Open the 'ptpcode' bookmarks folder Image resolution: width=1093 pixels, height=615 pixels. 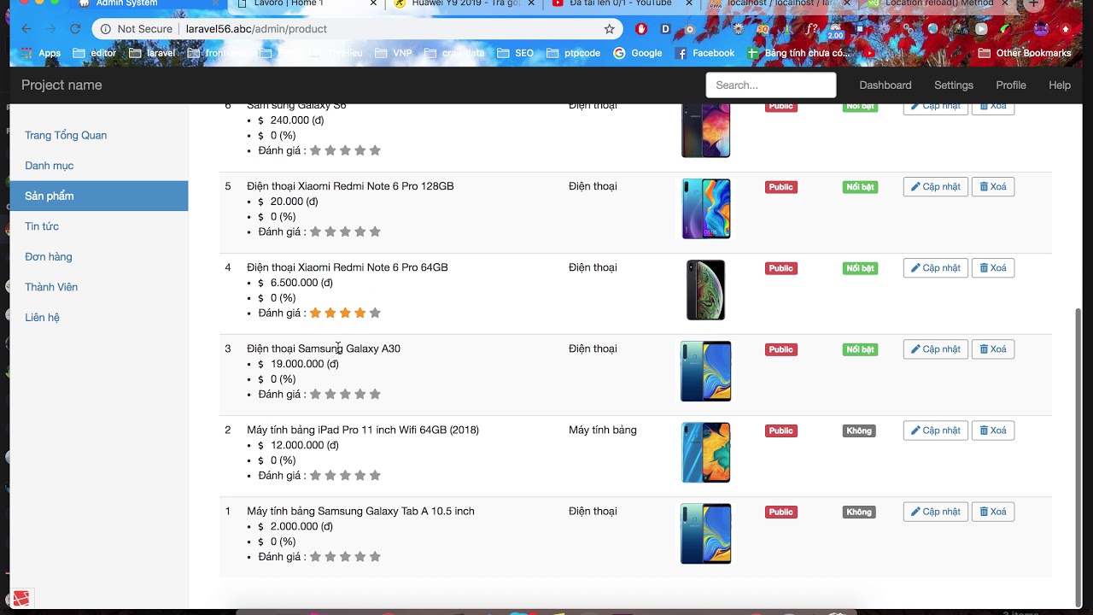point(574,53)
